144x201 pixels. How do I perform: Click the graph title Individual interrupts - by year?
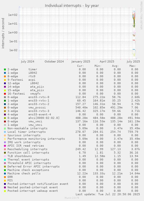tap(72, 6)
